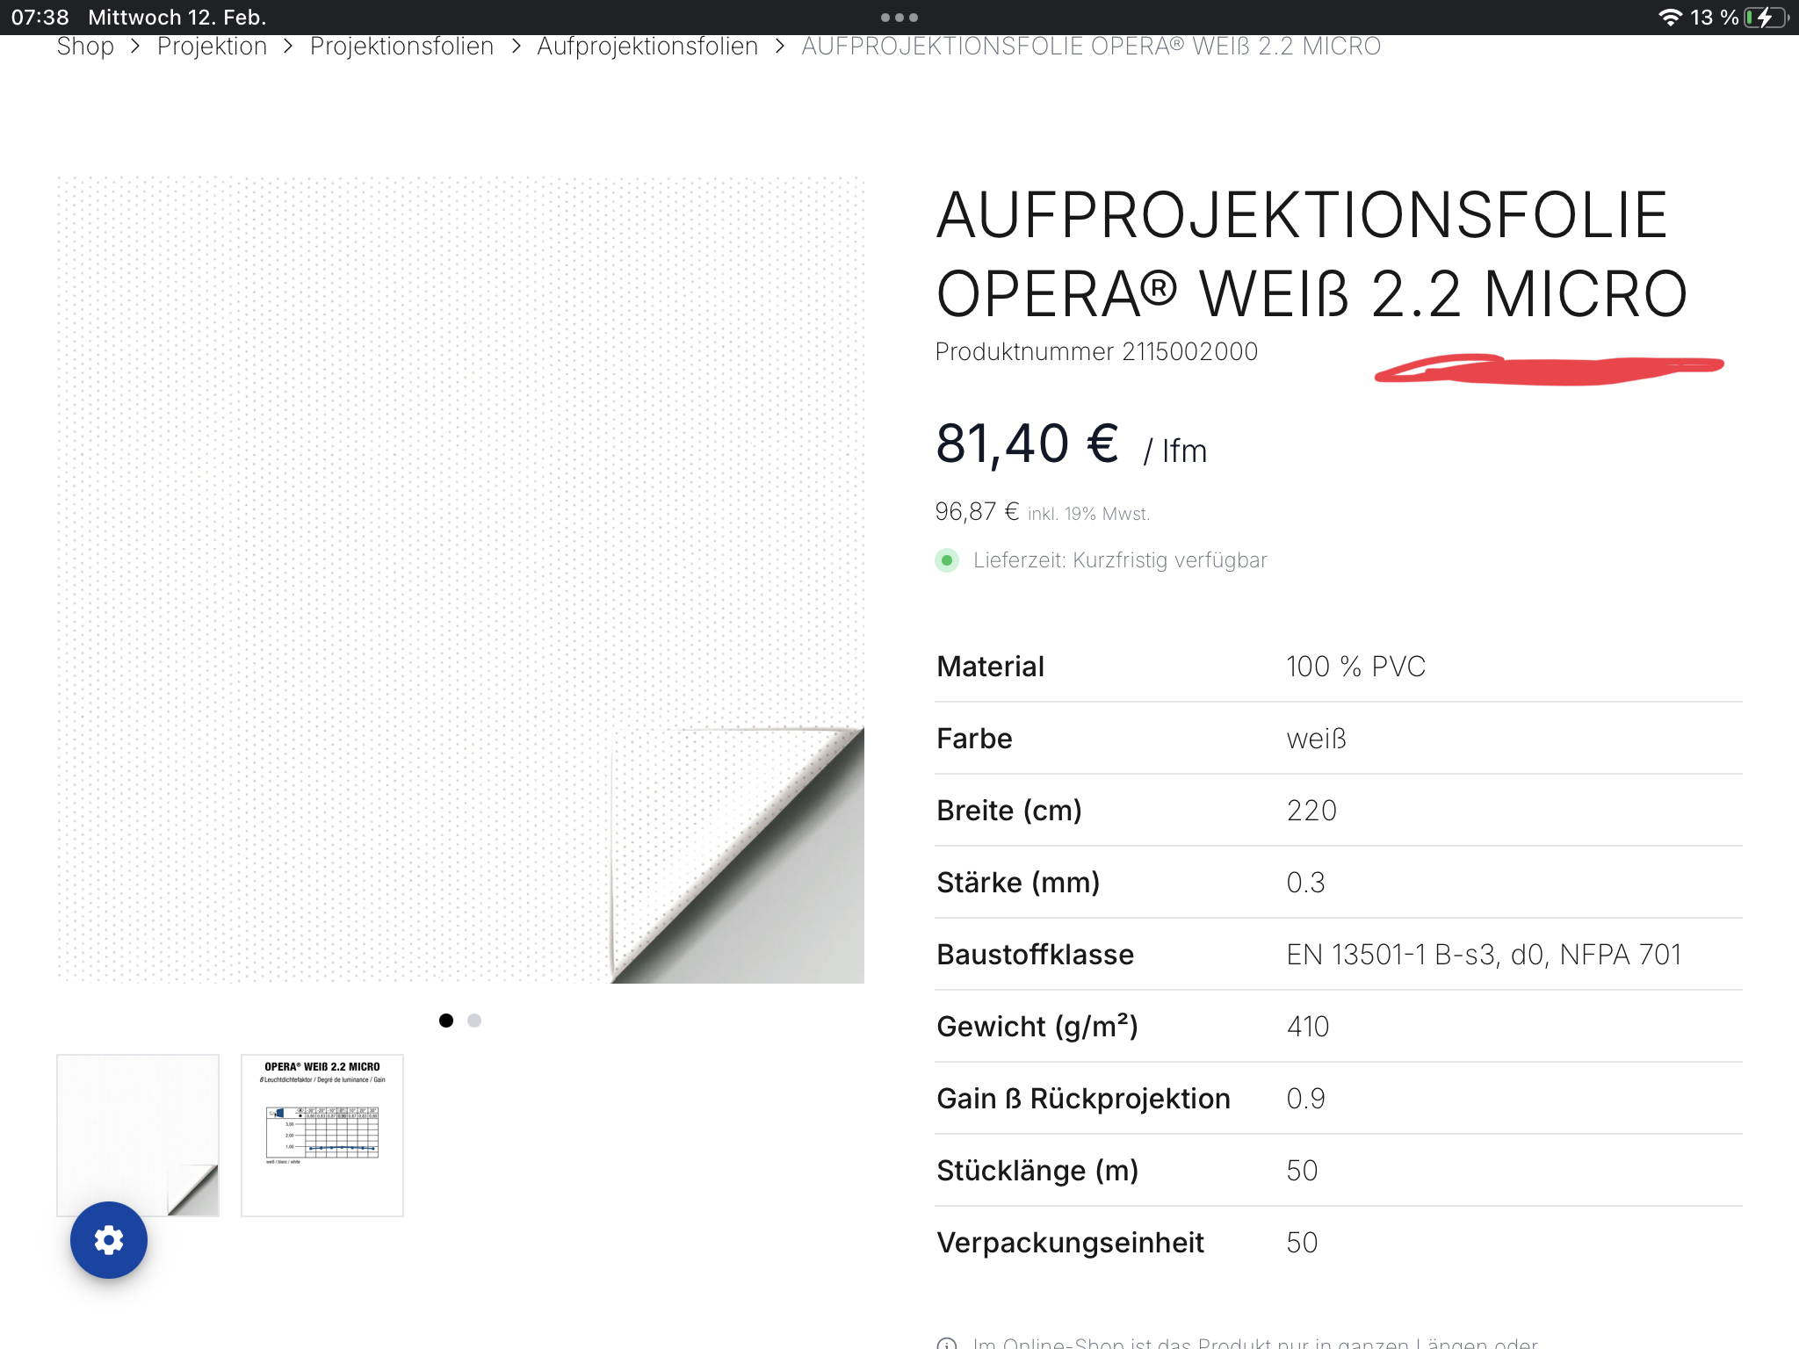This screenshot has height=1349, width=1799.
Task: Click the Gewicht (g/m²) value 410
Action: click(x=1307, y=1027)
